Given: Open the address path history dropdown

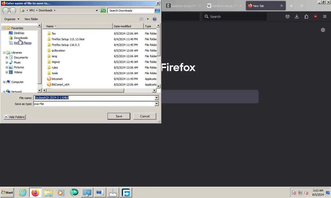Looking at the screenshot, I should coord(97,11).
